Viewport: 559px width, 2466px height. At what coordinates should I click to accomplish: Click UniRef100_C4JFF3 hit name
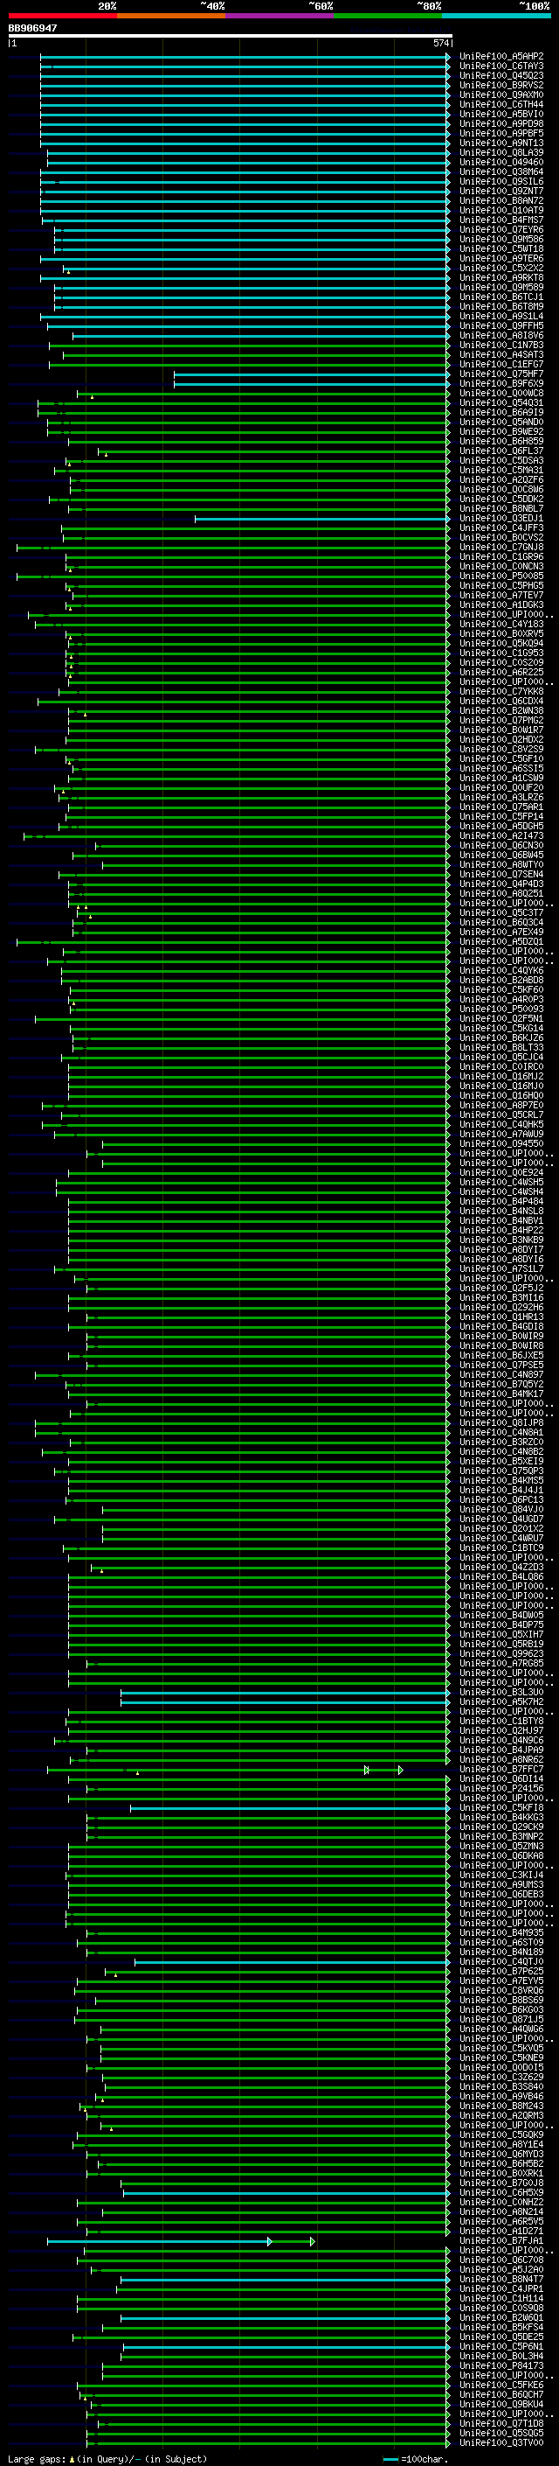(501, 528)
